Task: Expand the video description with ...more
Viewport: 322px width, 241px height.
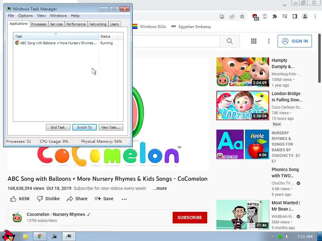Action: (159, 188)
